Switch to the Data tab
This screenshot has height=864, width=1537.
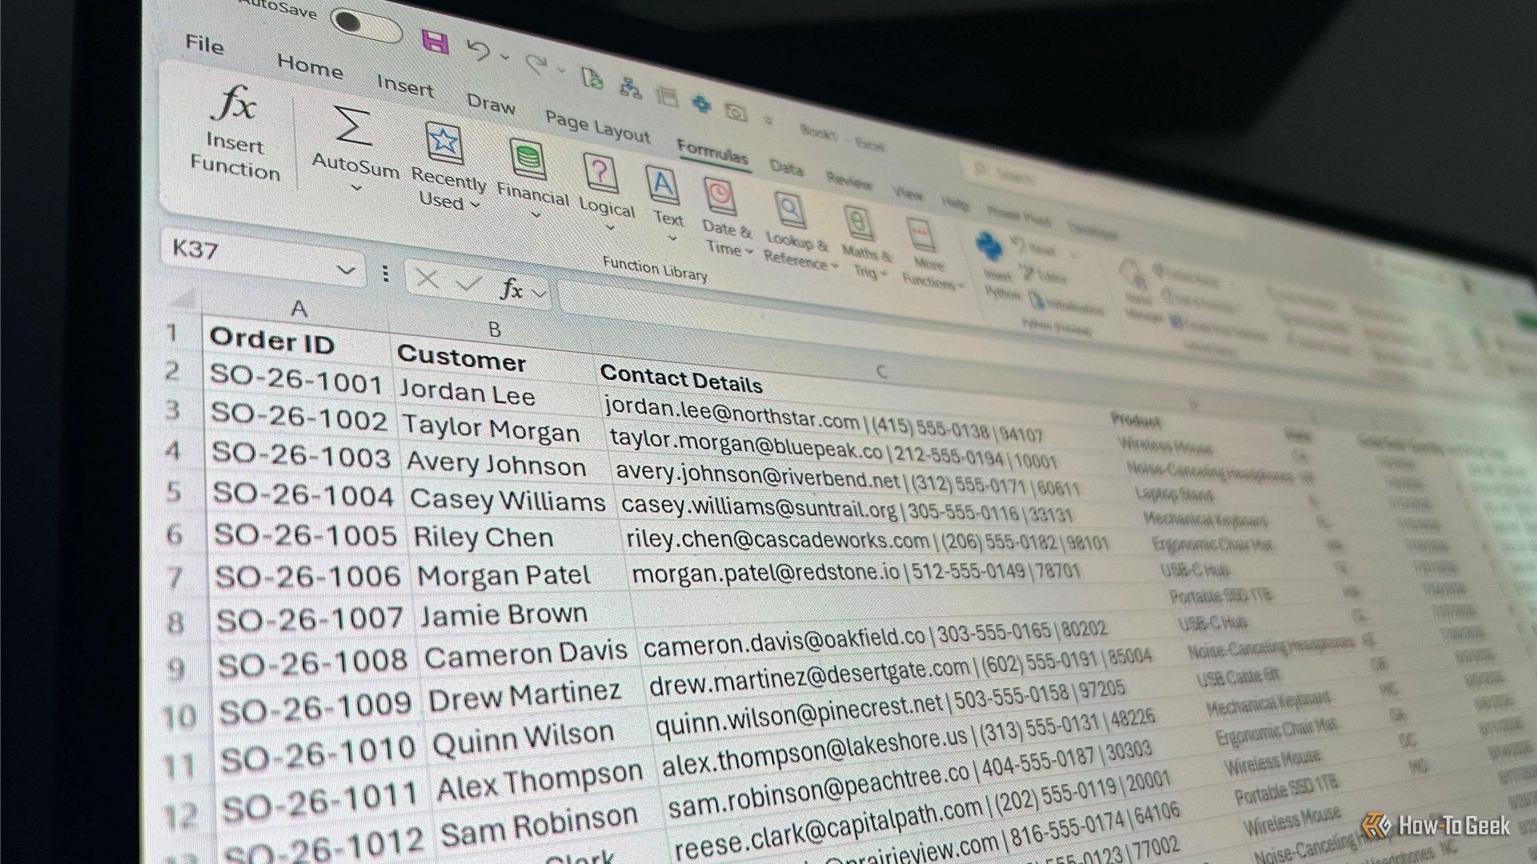[x=786, y=166]
